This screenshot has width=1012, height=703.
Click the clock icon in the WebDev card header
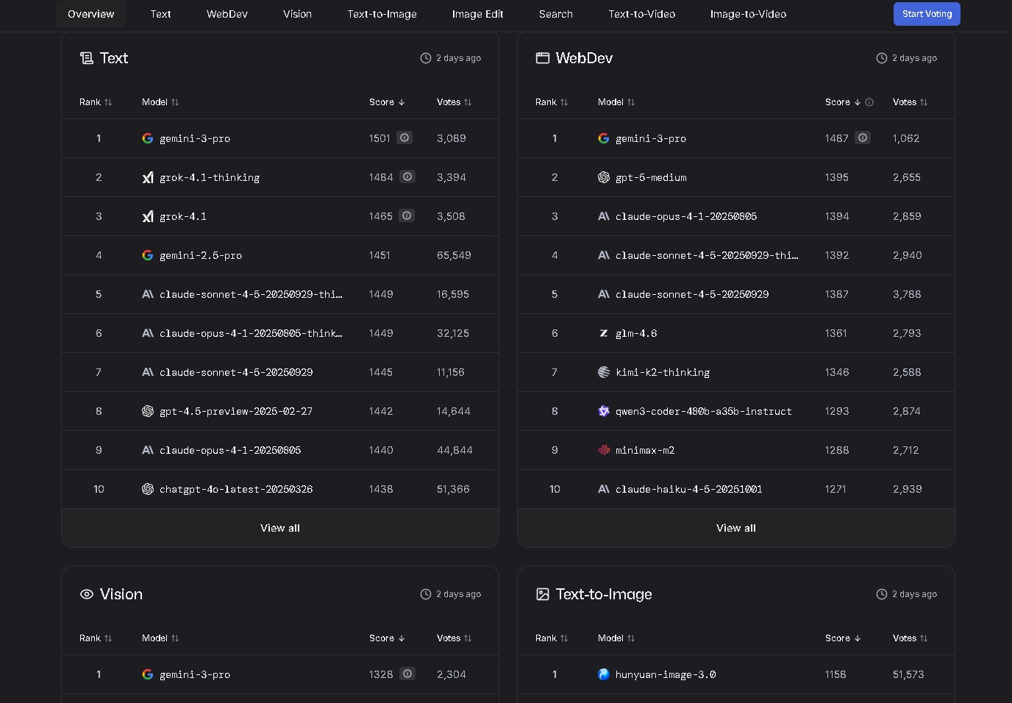pyautogui.click(x=882, y=58)
